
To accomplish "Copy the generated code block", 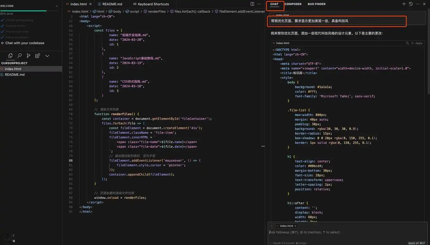I will [x=407, y=43].
